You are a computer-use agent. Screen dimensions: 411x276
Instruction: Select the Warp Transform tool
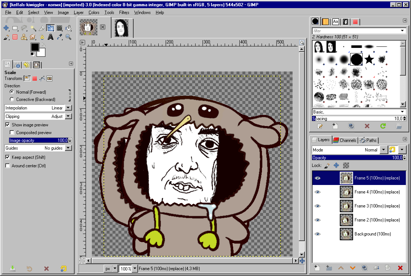click(59, 28)
